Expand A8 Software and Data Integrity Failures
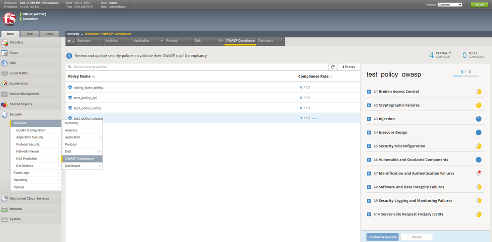 (369, 187)
